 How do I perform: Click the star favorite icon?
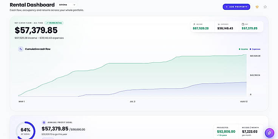pos(265,7)
